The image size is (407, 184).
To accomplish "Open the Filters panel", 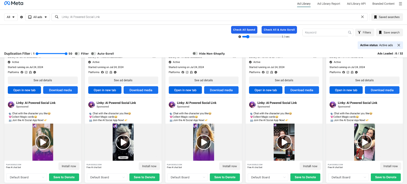I will (365, 32).
